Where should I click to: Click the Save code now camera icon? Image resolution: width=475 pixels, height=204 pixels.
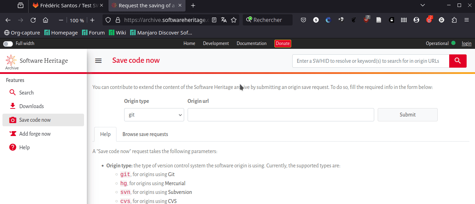pyautogui.click(x=13, y=120)
